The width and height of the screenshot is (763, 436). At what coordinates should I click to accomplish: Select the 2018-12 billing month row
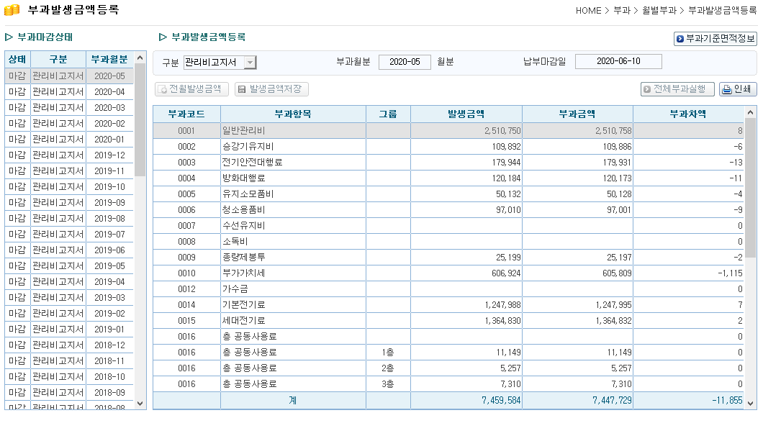[x=69, y=345]
